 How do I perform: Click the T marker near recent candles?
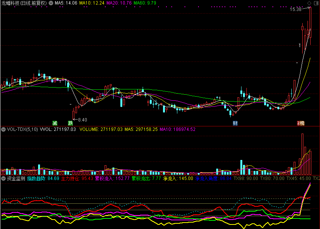[300, 45]
